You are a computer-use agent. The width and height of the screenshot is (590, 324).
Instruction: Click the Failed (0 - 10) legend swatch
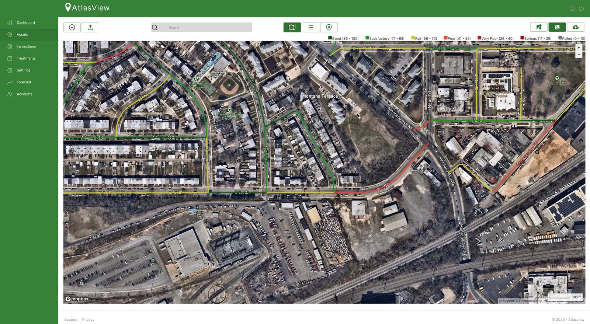click(560, 38)
